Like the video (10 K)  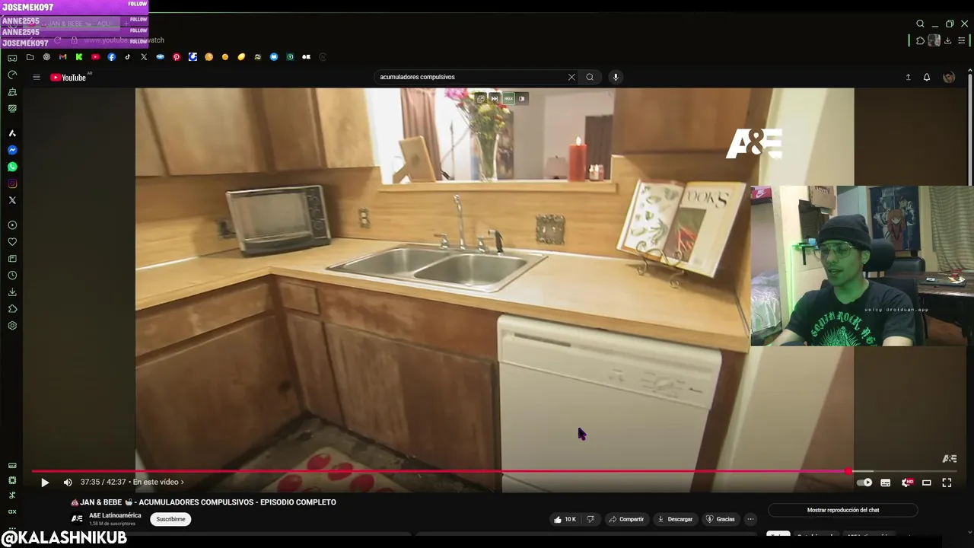coord(565,519)
